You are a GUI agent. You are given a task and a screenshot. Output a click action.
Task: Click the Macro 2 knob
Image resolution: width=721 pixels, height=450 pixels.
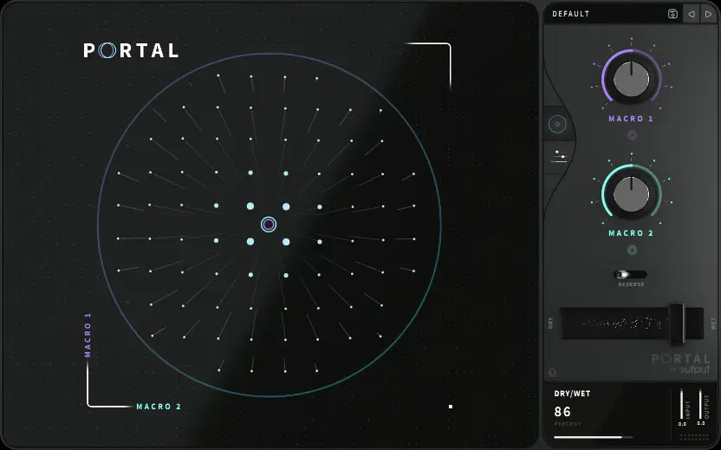(x=632, y=193)
